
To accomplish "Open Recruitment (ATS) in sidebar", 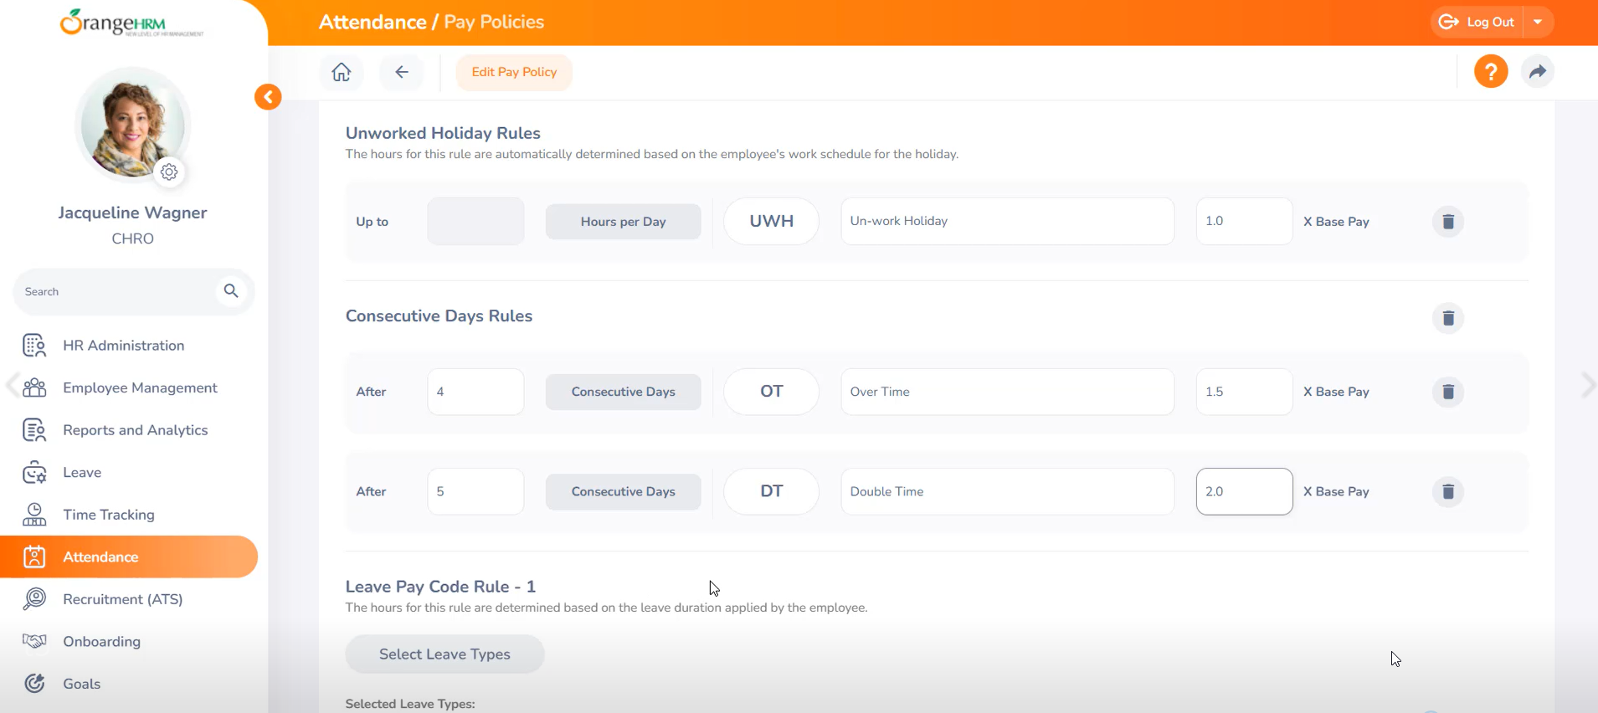I will click(122, 599).
